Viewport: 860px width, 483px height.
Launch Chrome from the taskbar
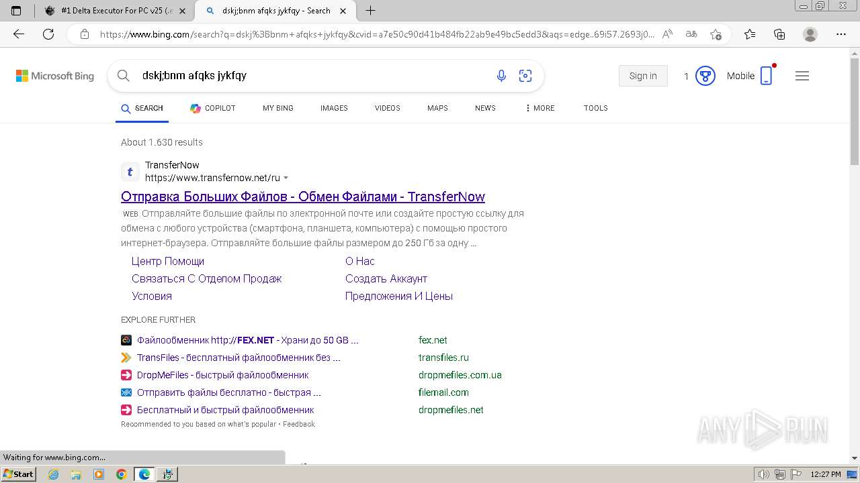[x=121, y=474]
